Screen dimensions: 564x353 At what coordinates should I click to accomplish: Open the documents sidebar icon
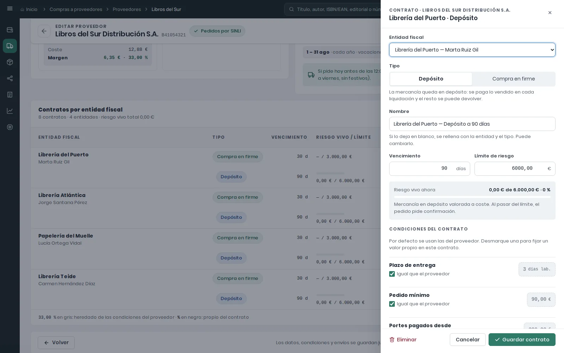pyautogui.click(x=10, y=95)
